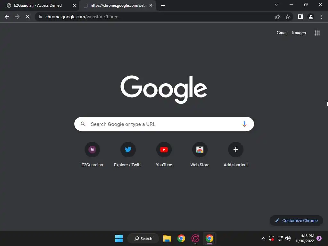Open the E2Guardian shortcut

(x=92, y=154)
